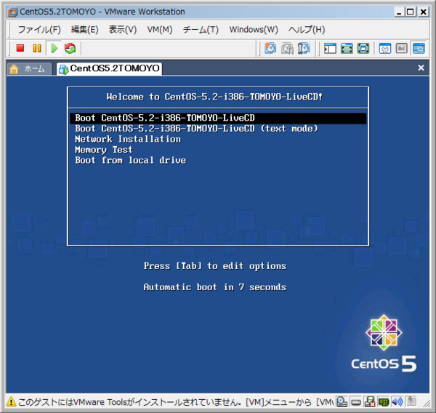Image resolution: width=436 pixels, height=413 pixels.
Task: Show the appliance view icon
Action: tap(402, 49)
